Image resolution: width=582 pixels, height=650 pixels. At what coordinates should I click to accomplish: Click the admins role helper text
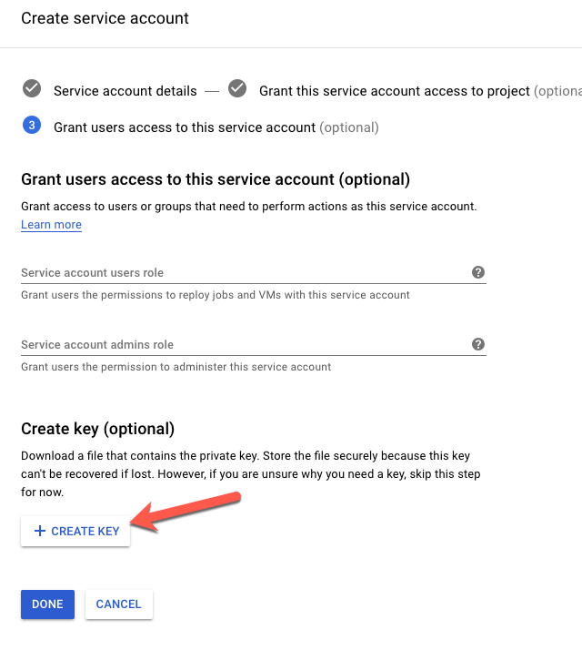click(176, 367)
